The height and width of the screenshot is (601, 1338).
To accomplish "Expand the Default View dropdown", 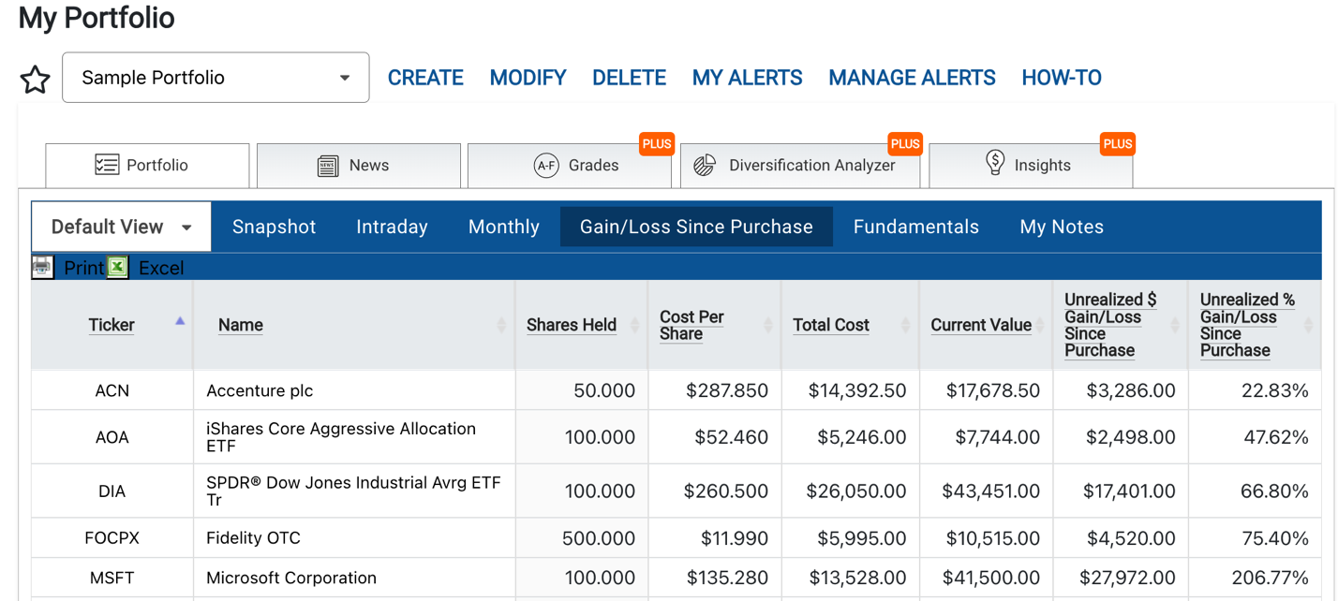I will pos(121,227).
